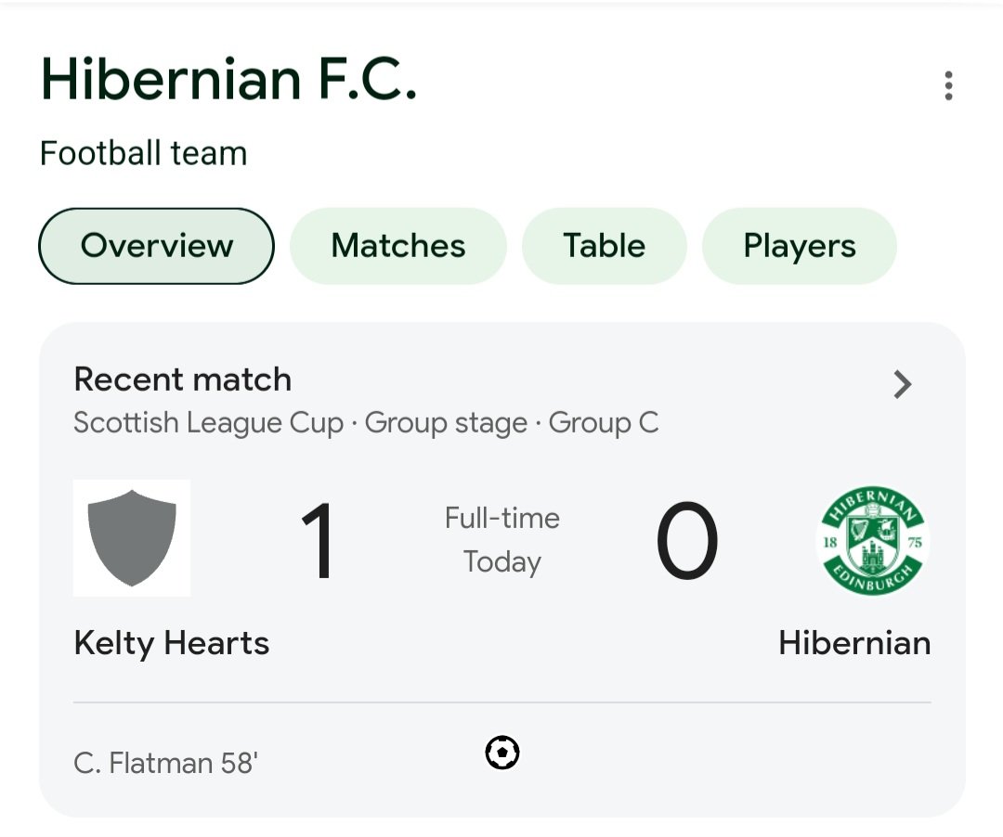Select the Hibernian F.C. title

pos(229,80)
